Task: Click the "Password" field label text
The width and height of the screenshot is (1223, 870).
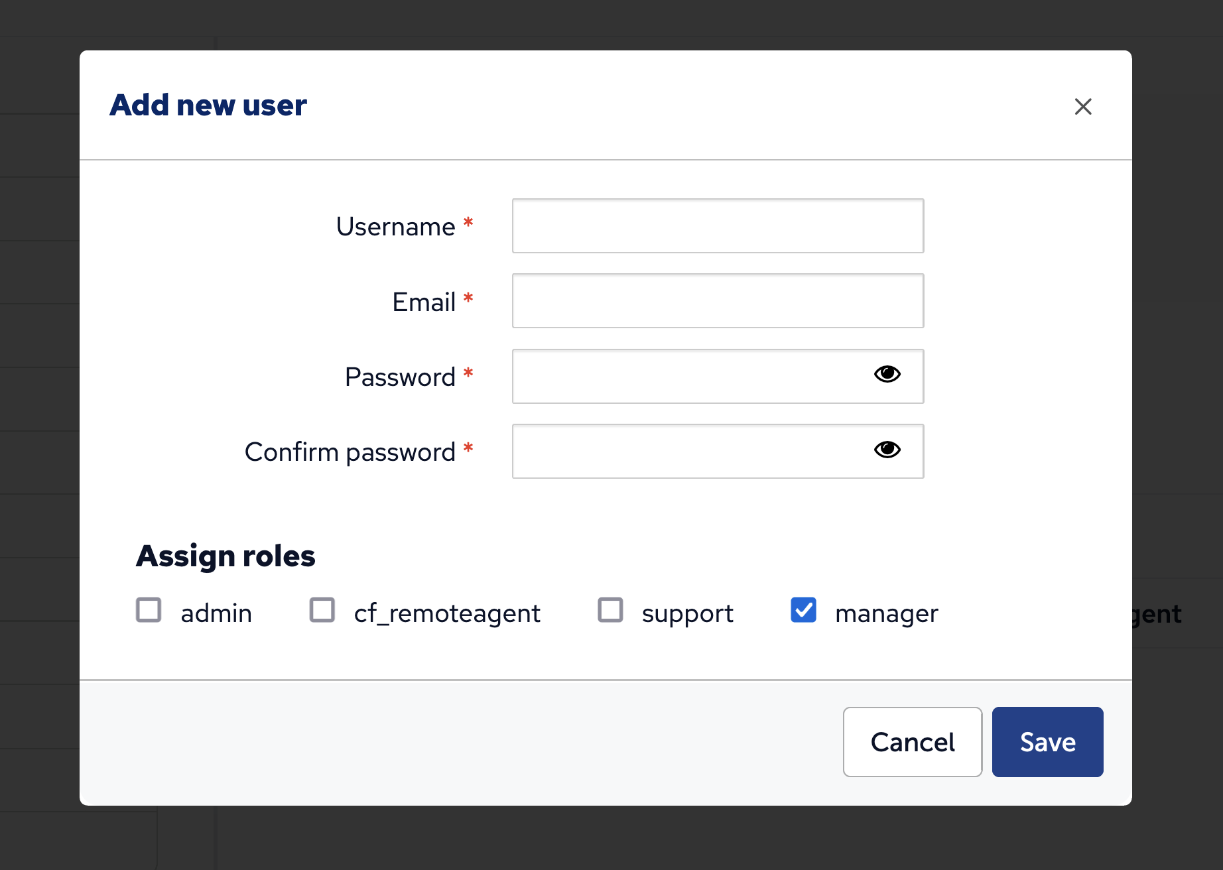Action: click(x=400, y=377)
